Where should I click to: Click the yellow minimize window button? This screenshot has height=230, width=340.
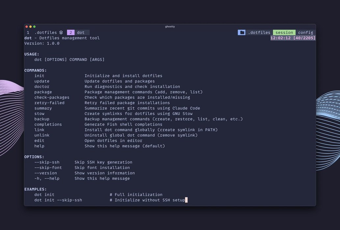[x=31, y=27]
